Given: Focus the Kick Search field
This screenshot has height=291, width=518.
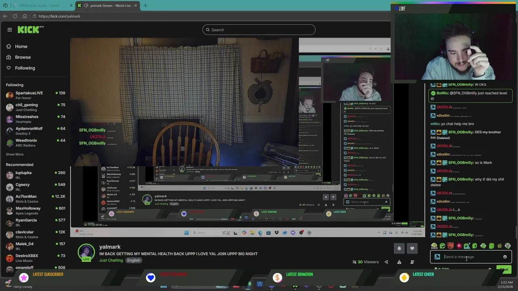Looking at the screenshot, I should point(259,30).
